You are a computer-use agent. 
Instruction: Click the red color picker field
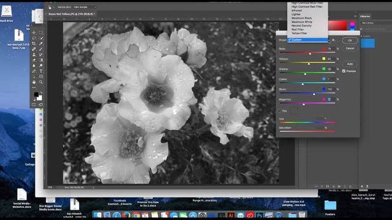pyautogui.click(x=337, y=25)
